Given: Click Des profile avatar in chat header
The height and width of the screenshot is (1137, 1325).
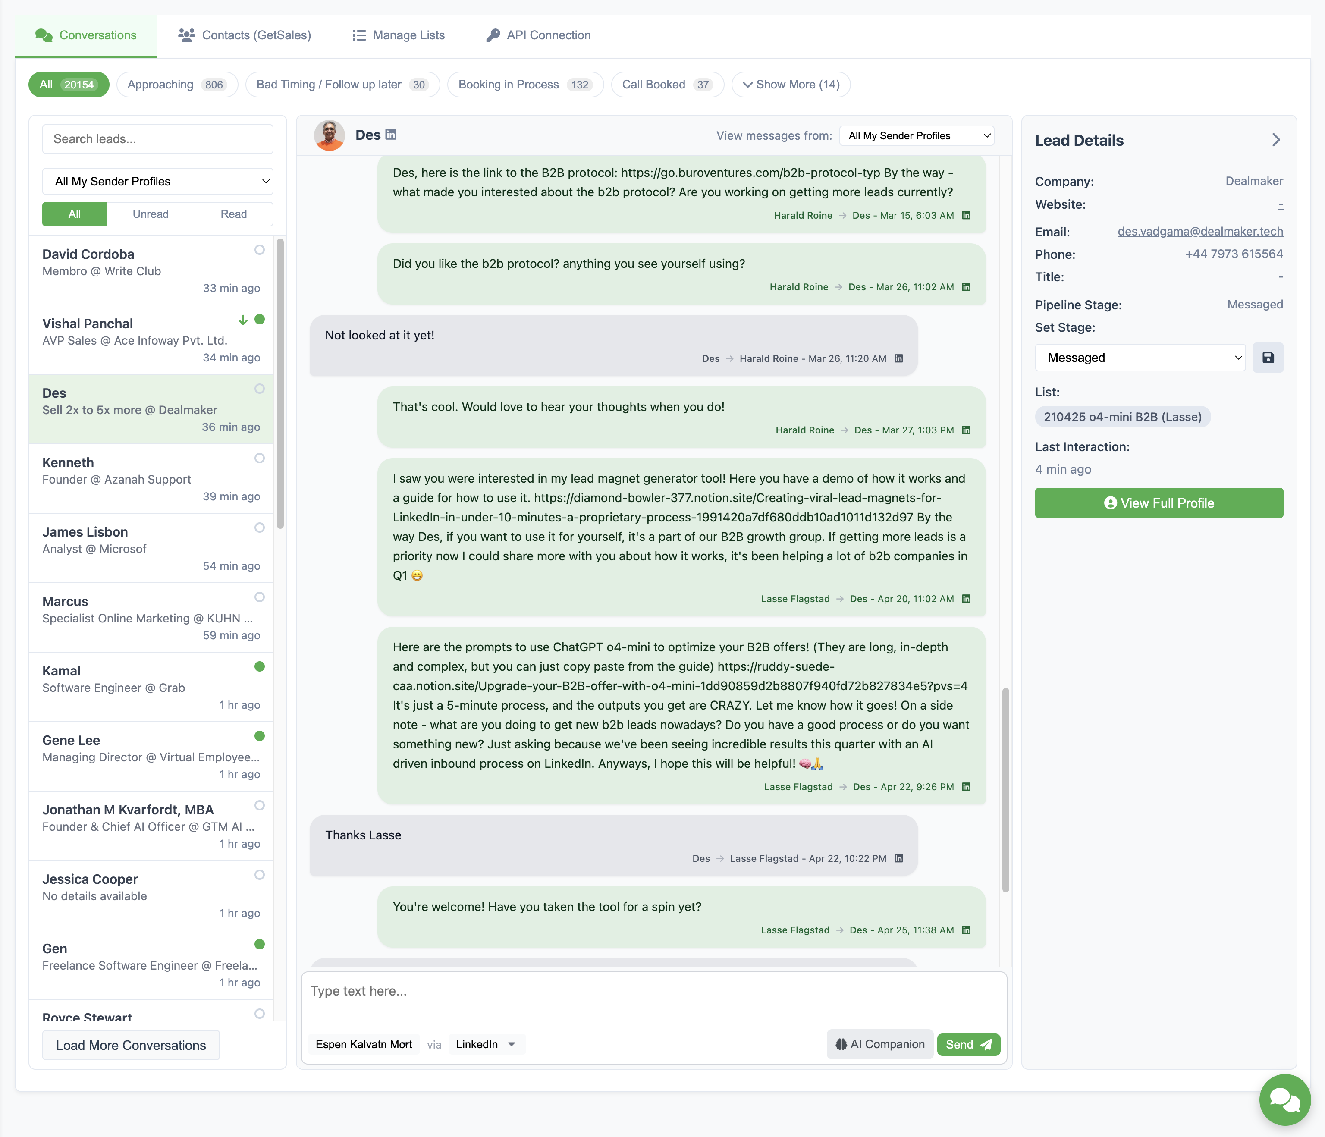Looking at the screenshot, I should (x=330, y=135).
